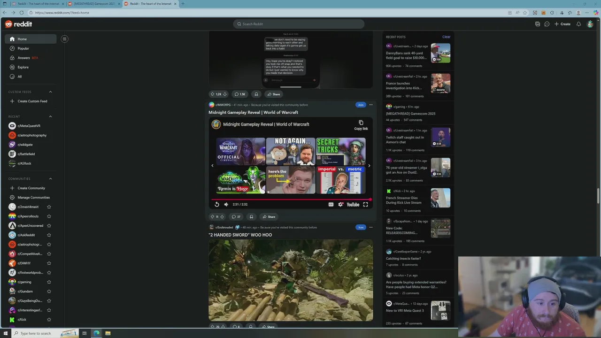Go to Popular in the sidebar
The width and height of the screenshot is (601, 338).
click(31, 48)
